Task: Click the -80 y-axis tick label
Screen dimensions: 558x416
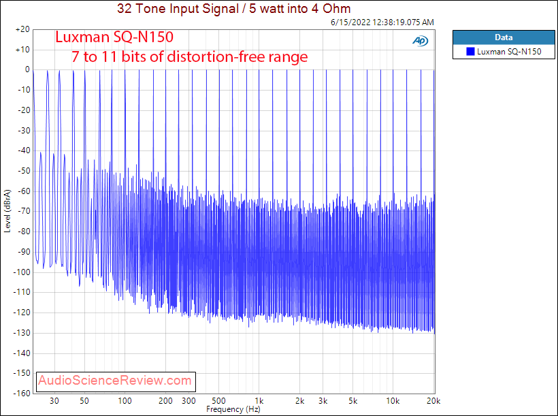Action: pos(24,231)
